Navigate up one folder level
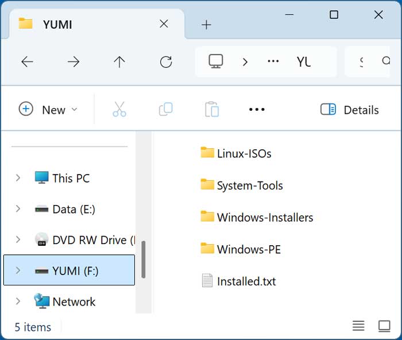Viewport: 402px width, 340px height. [x=119, y=62]
